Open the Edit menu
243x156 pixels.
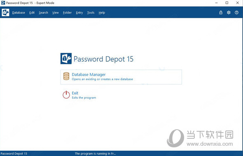coord(32,13)
